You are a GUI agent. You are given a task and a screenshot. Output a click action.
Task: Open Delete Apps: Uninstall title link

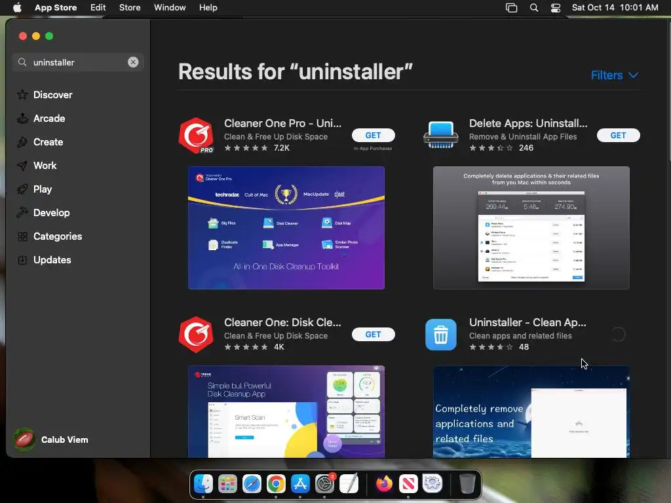point(528,123)
